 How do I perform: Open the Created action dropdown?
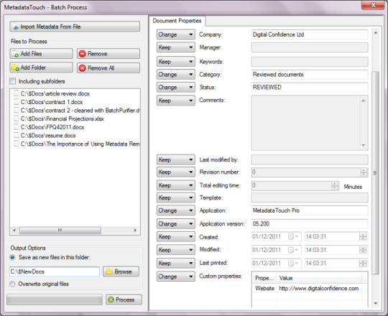click(176, 237)
